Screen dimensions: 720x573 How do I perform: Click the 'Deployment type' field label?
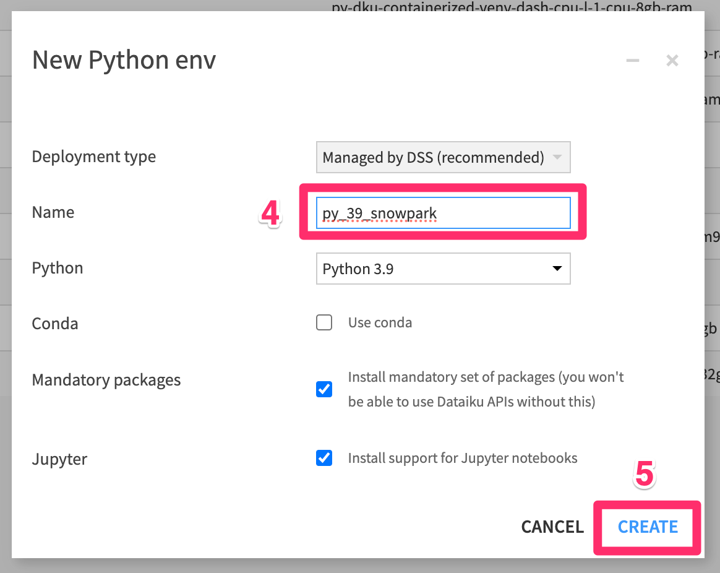(x=94, y=157)
